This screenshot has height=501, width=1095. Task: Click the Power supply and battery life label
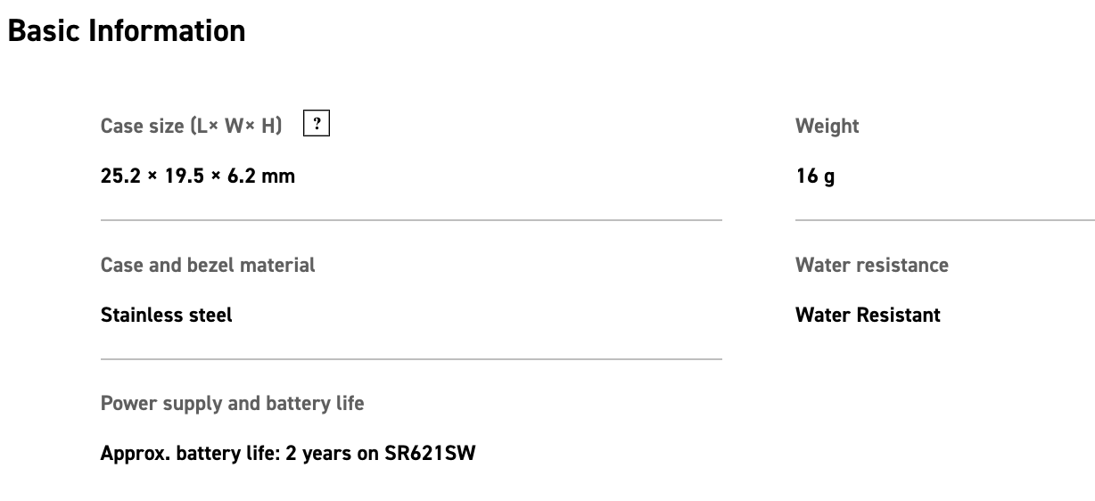click(x=232, y=403)
